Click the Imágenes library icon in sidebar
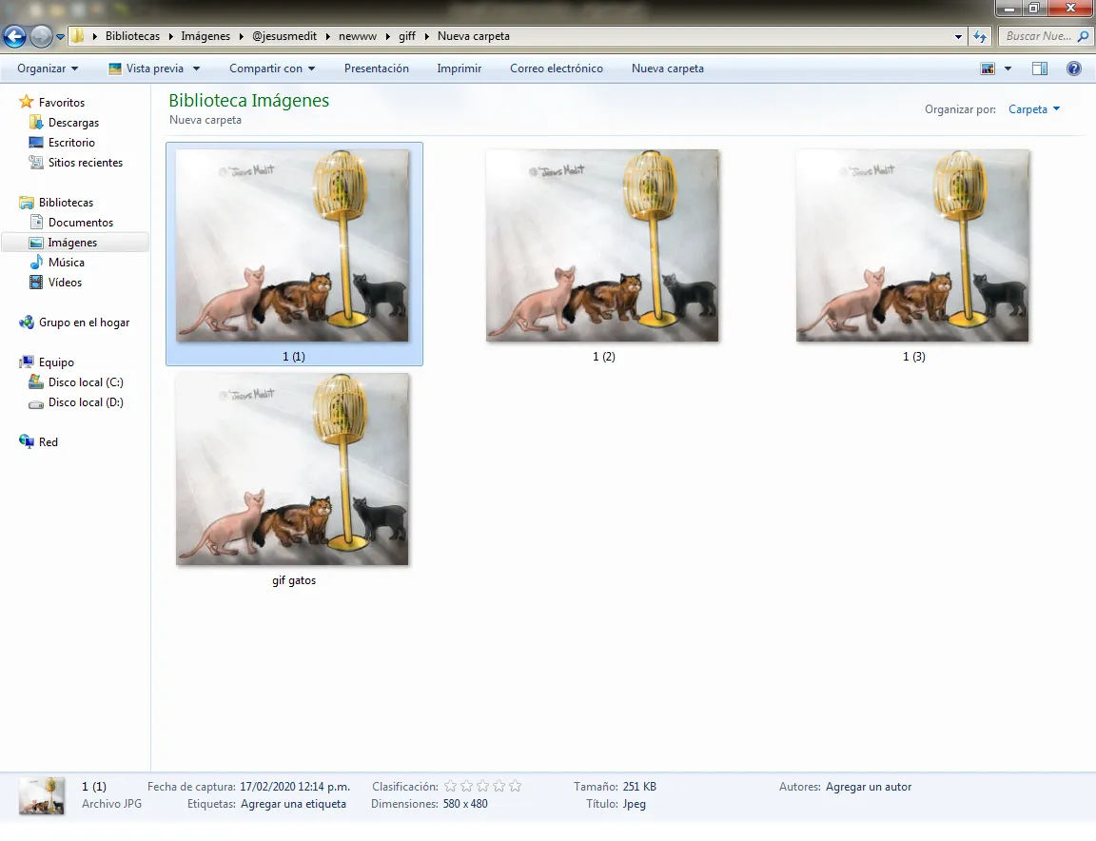Viewport: 1096px width, 841px height. 35,243
